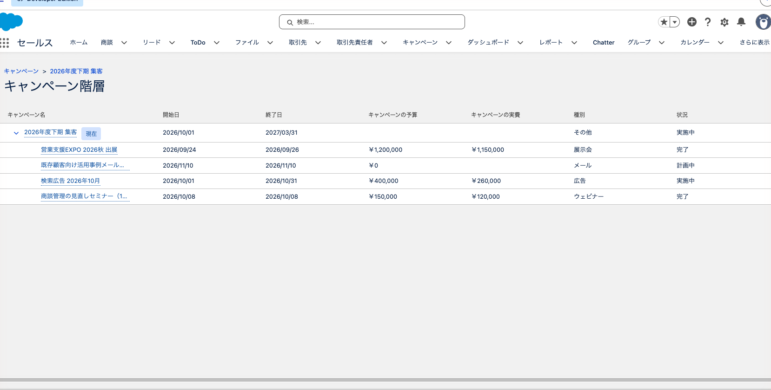The width and height of the screenshot is (771, 390).
Task: Open 2026年度下期 集客 breadcrumb link
Action: click(76, 71)
